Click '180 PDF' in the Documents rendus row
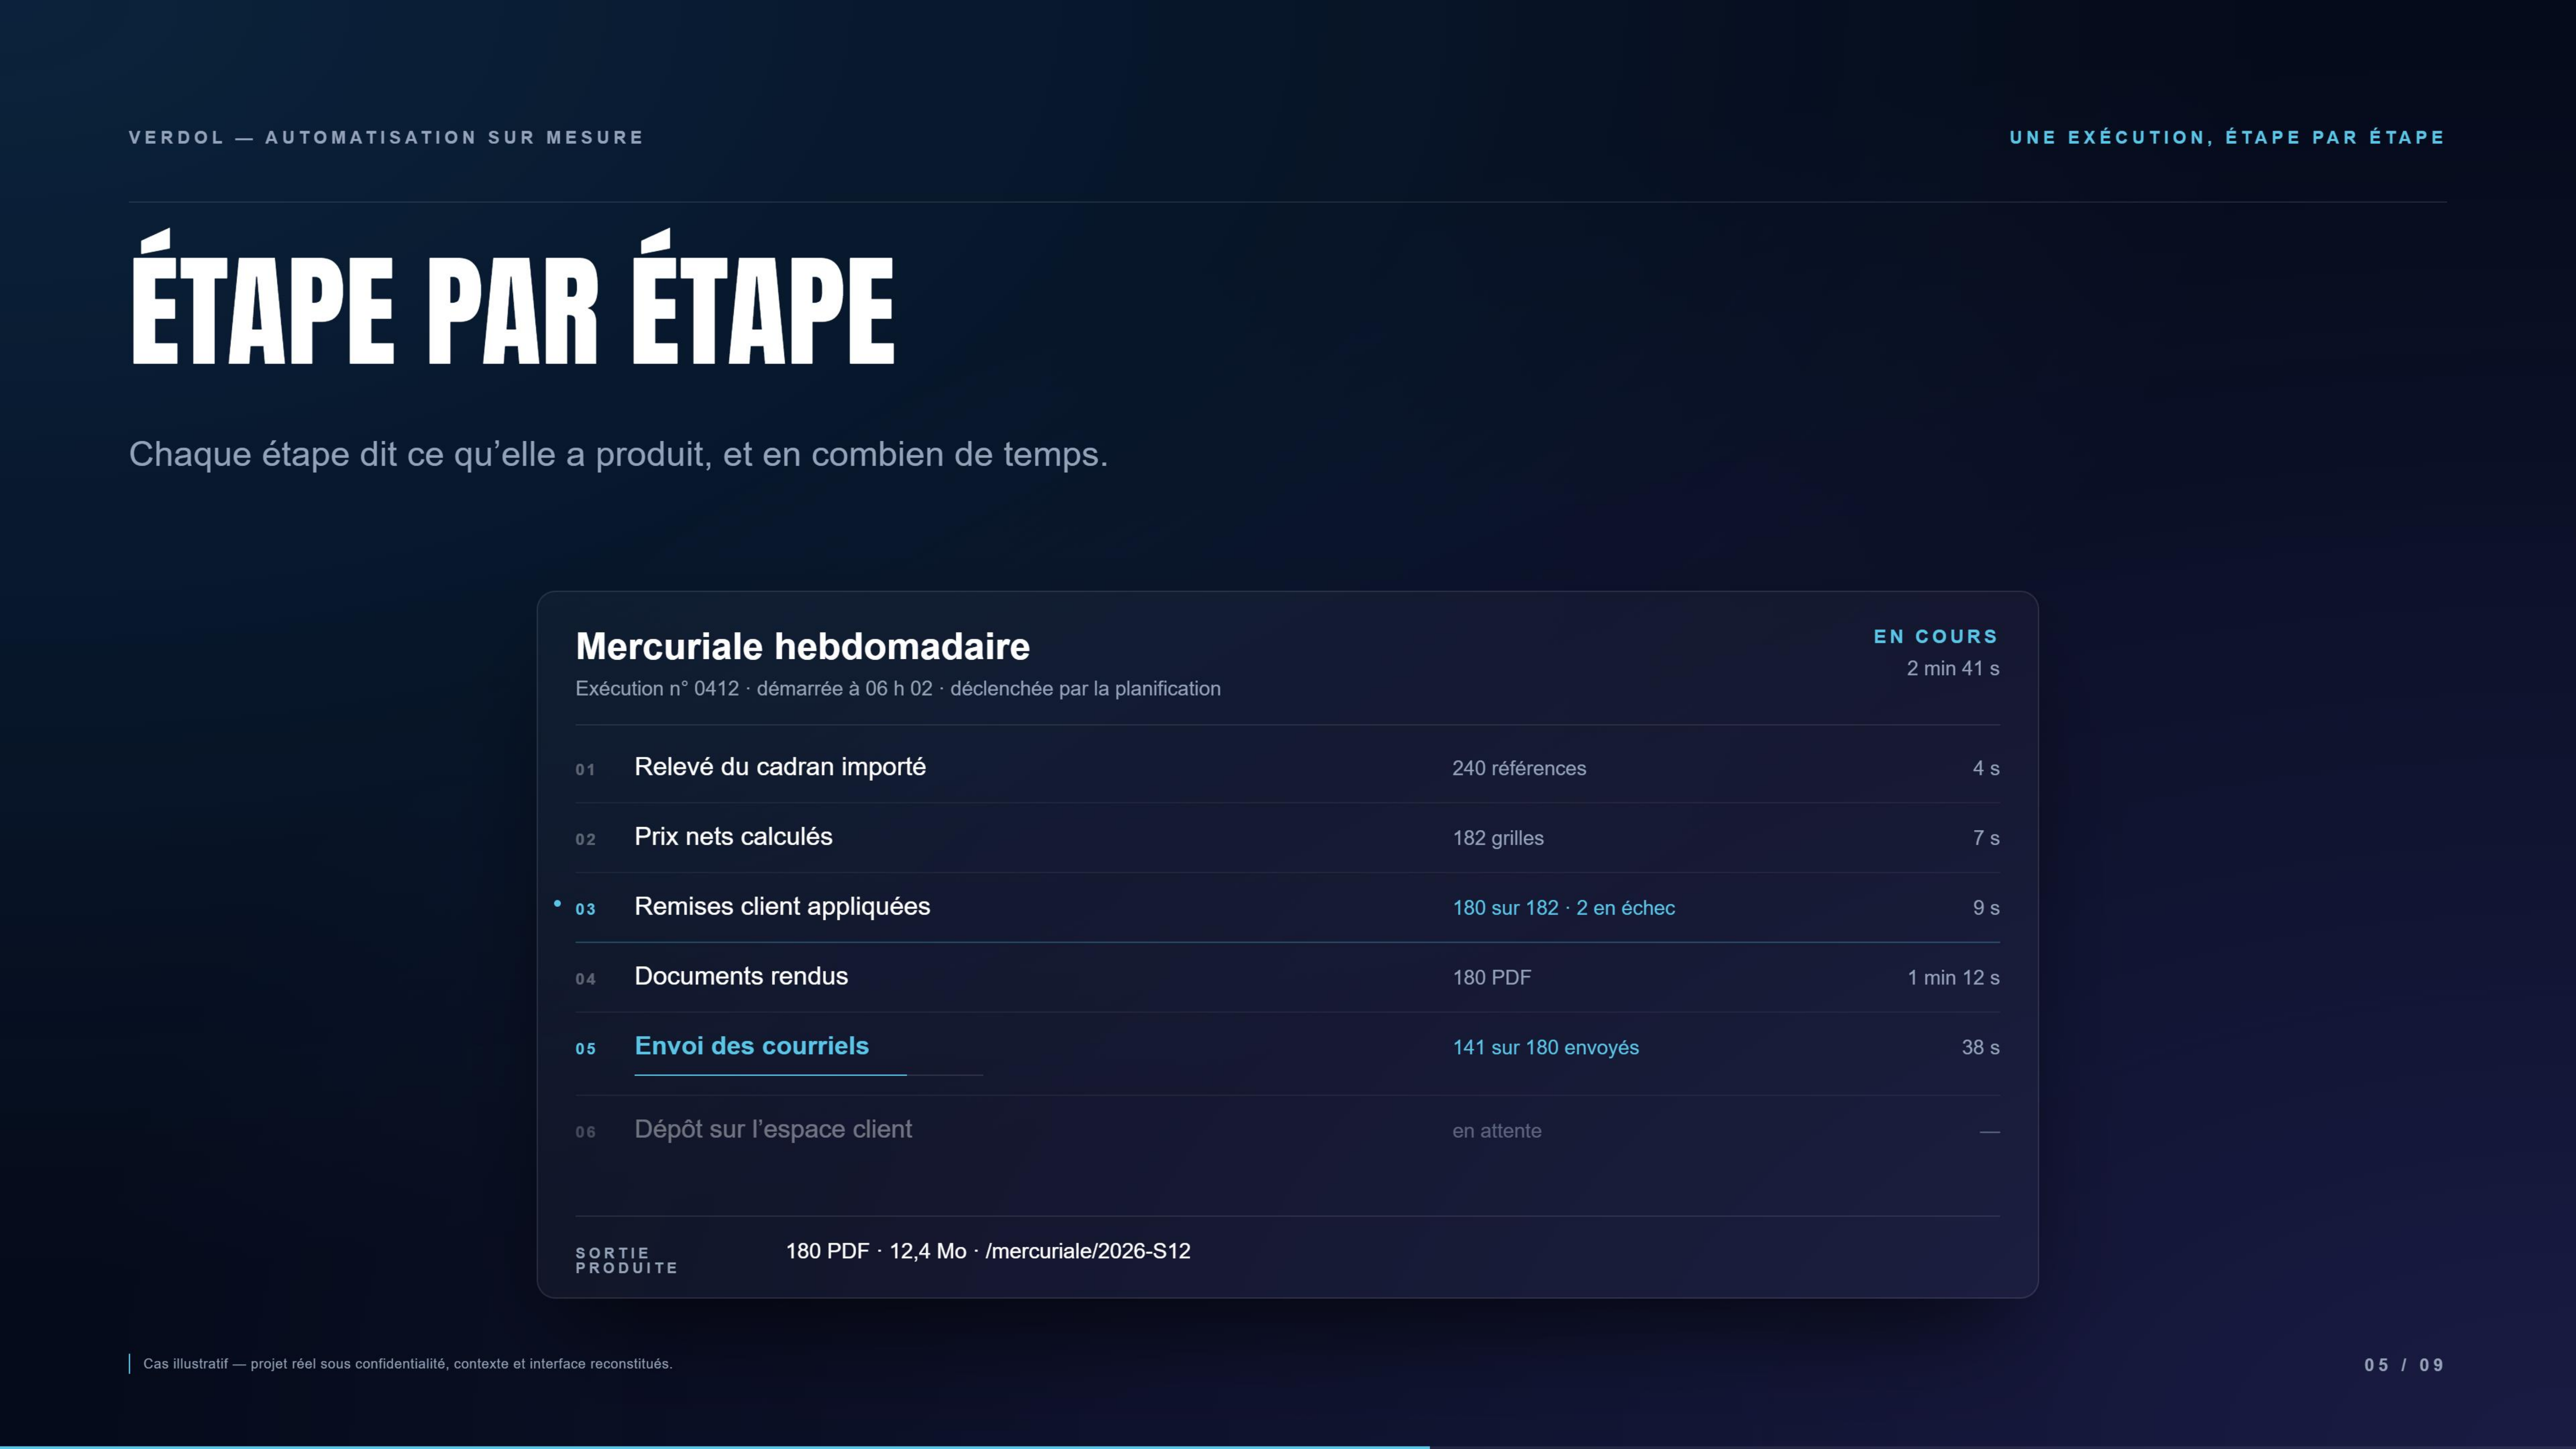The height and width of the screenshot is (1449, 2576). click(1492, 978)
